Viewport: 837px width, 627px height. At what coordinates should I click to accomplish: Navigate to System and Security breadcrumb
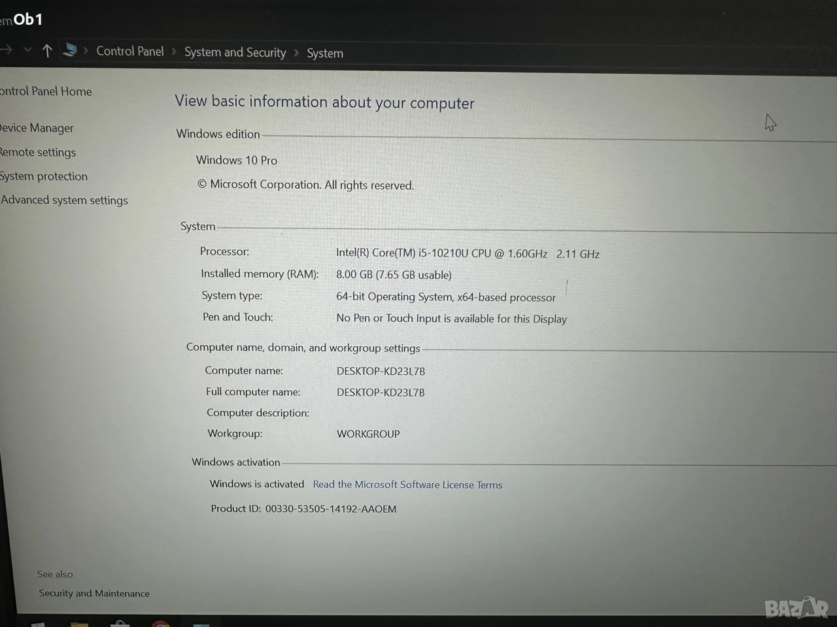(235, 52)
